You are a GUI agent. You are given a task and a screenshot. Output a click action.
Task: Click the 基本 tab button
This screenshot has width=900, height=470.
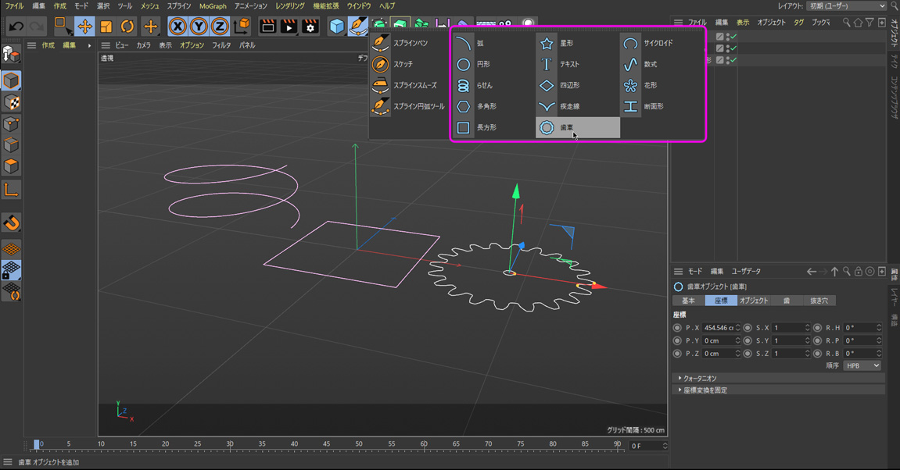(x=688, y=301)
